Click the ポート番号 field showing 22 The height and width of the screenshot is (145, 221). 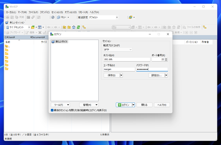[x=158, y=59]
